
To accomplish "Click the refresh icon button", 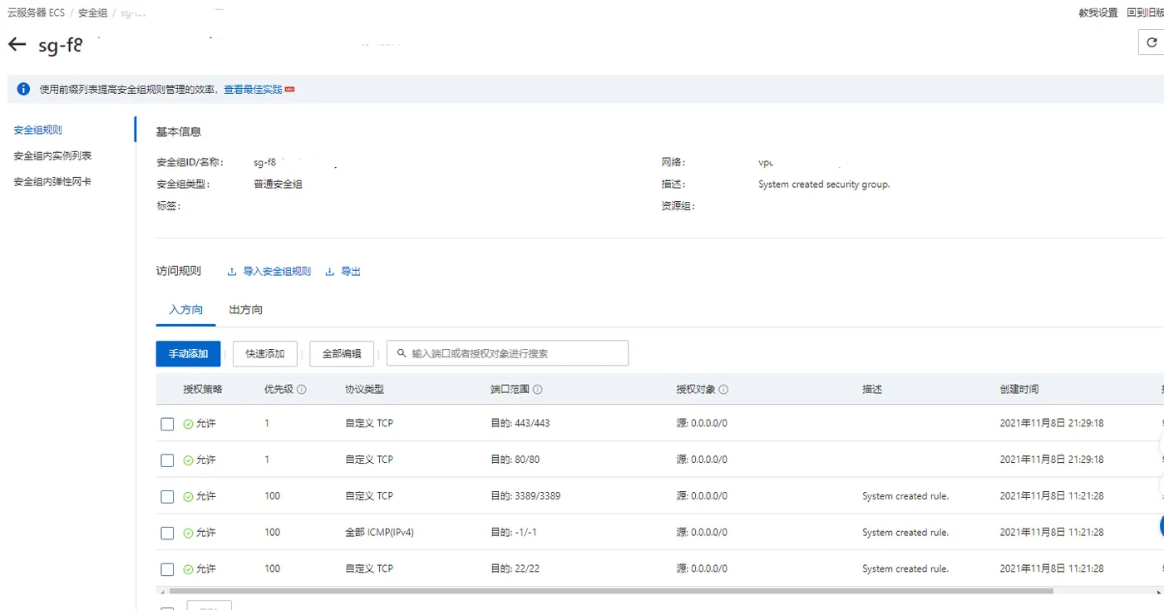I will tap(1152, 42).
